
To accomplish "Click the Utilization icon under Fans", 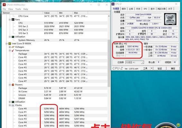I will pyautogui.click(x=13, y=36).
